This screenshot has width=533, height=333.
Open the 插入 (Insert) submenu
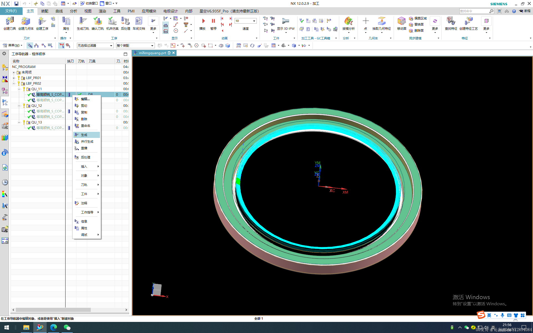tap(87, 167)
